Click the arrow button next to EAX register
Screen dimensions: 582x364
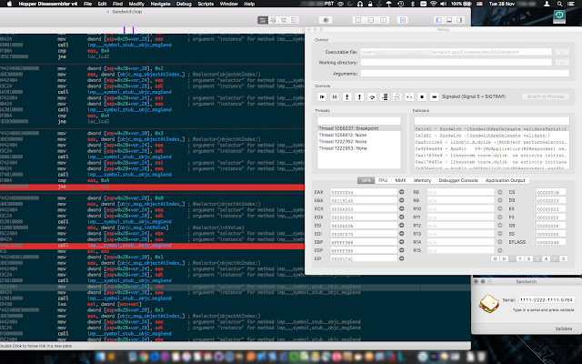(401, 192)
